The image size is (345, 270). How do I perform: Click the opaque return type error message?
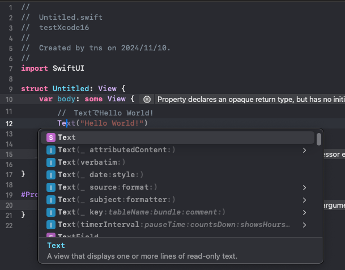click(249, 99)
